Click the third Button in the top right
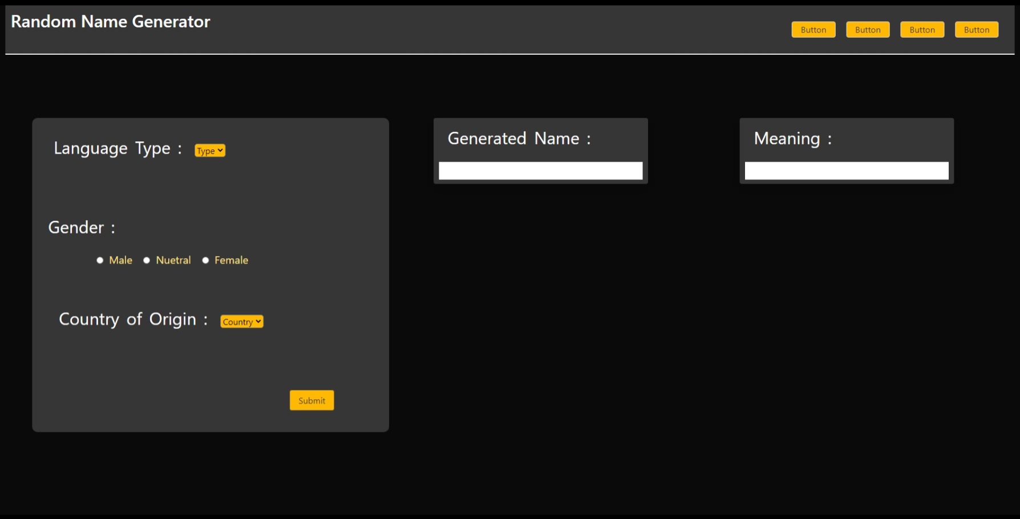Viewport: 1020px width, 519px height. coord(922,29)
